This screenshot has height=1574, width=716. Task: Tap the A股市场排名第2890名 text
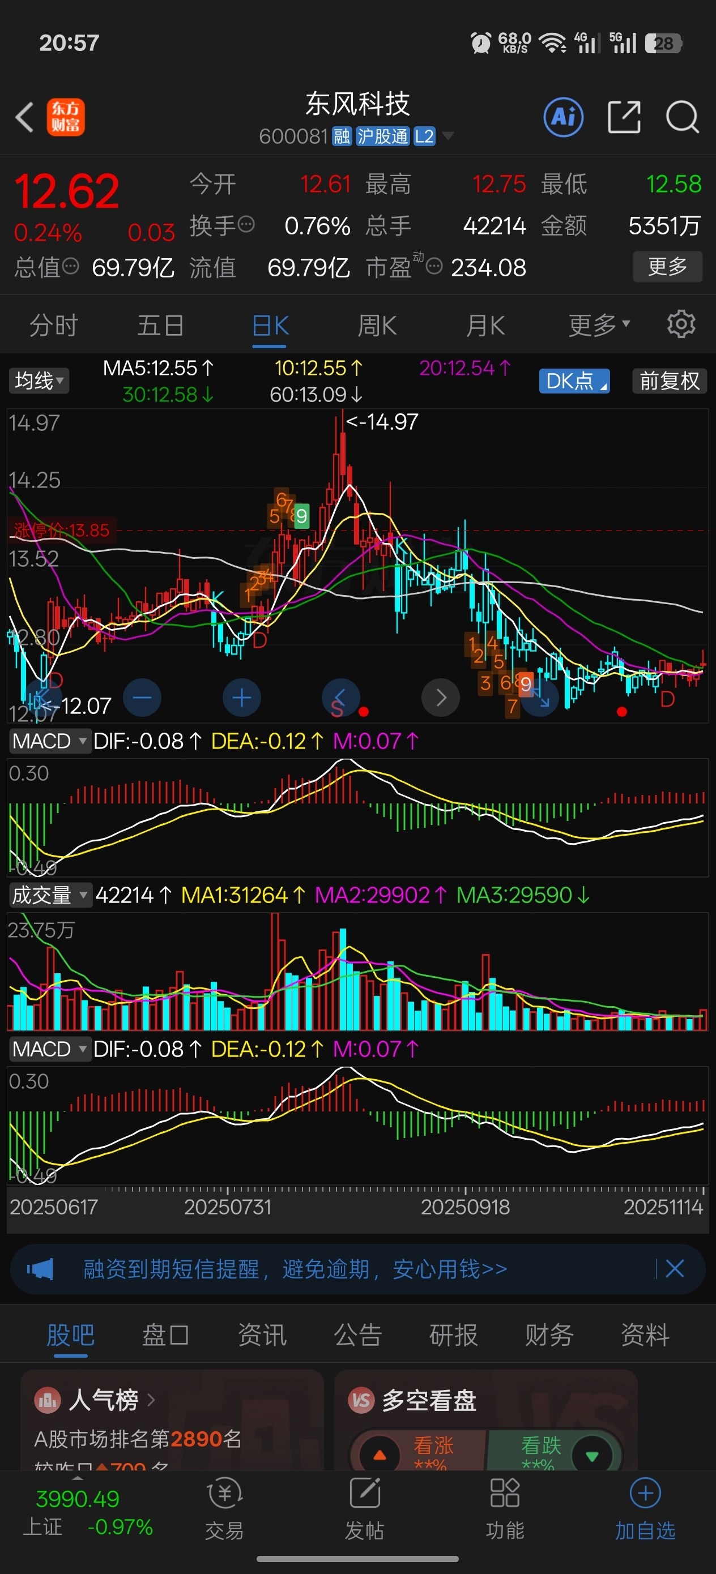138,1439
